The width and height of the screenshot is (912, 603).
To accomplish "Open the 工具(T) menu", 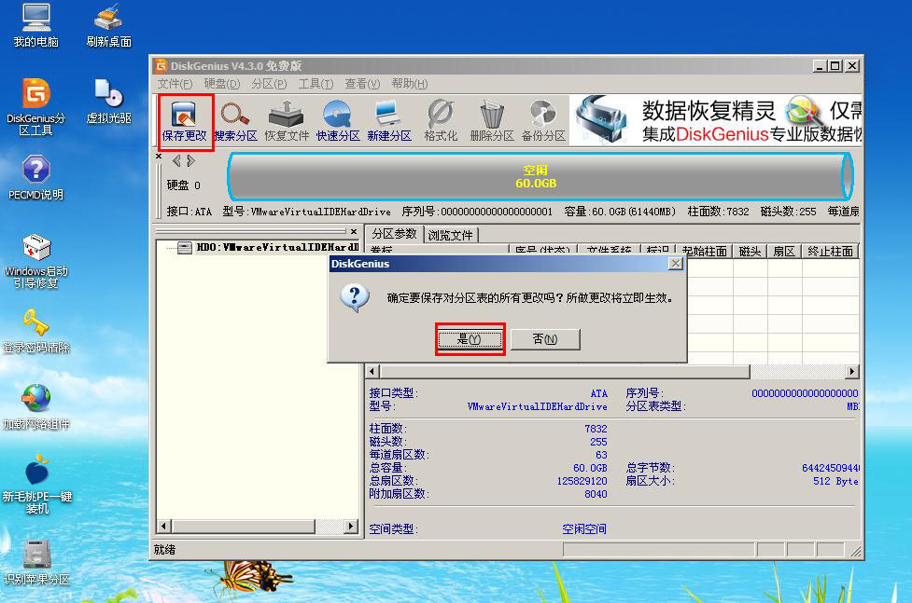I will pos(316,84).
